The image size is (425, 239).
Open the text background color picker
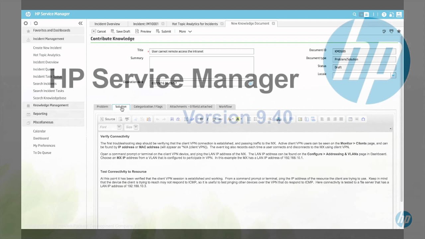[239, 119]
